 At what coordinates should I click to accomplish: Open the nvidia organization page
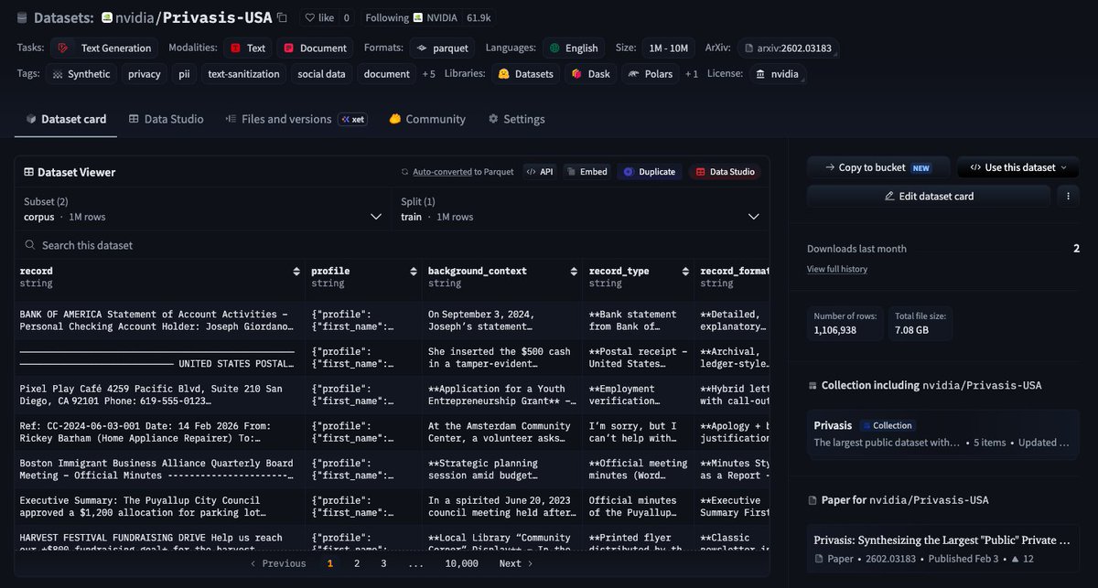coord(135,17)
